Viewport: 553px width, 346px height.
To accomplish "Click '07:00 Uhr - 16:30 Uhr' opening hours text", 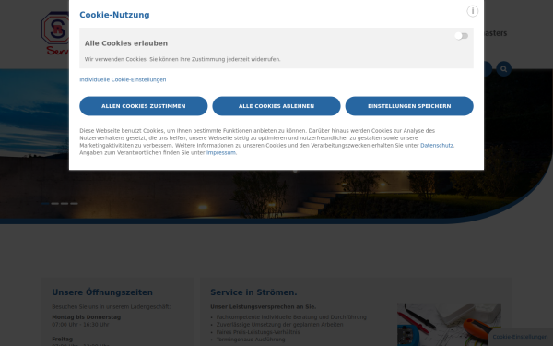I will [80, 324].
